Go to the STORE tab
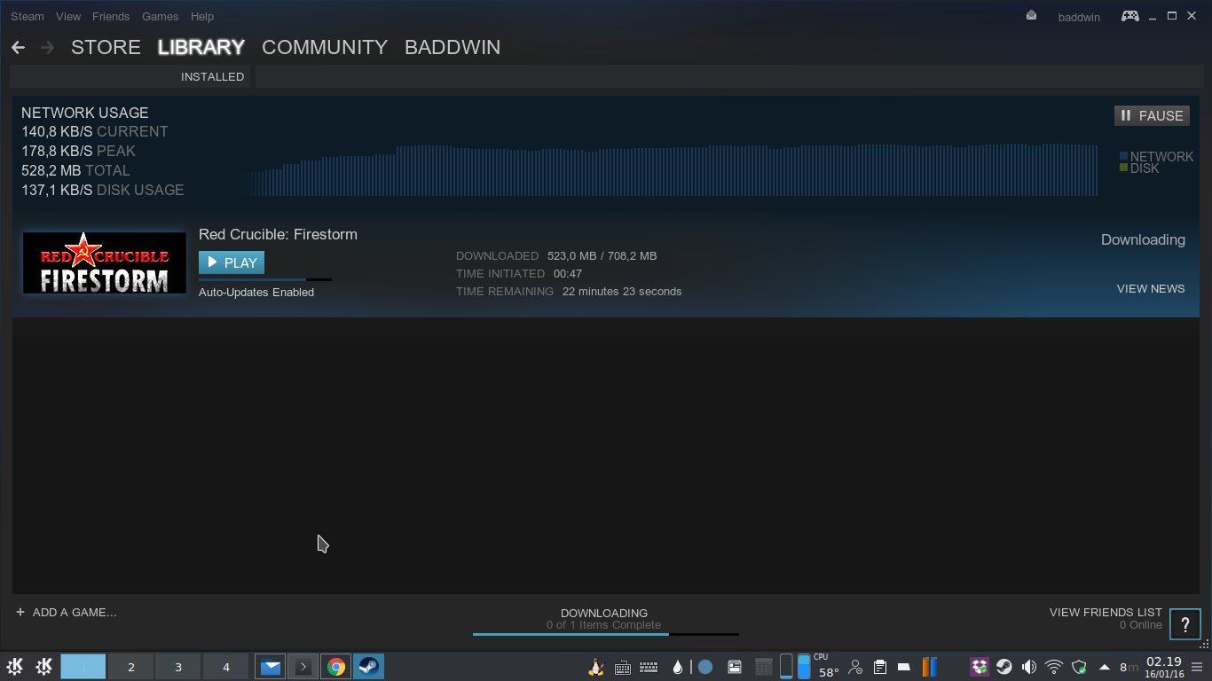This screenshot has height=681, width=1212. click(106, 47)
